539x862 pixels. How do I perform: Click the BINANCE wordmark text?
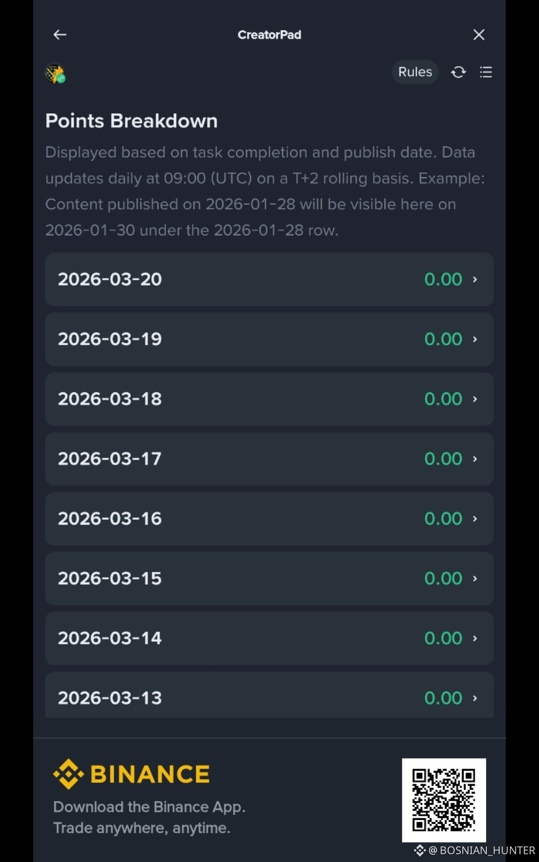[150, 774]
